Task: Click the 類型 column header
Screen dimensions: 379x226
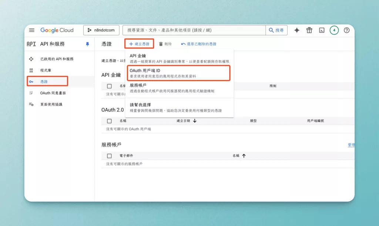Action: click(x=253, y=121)
